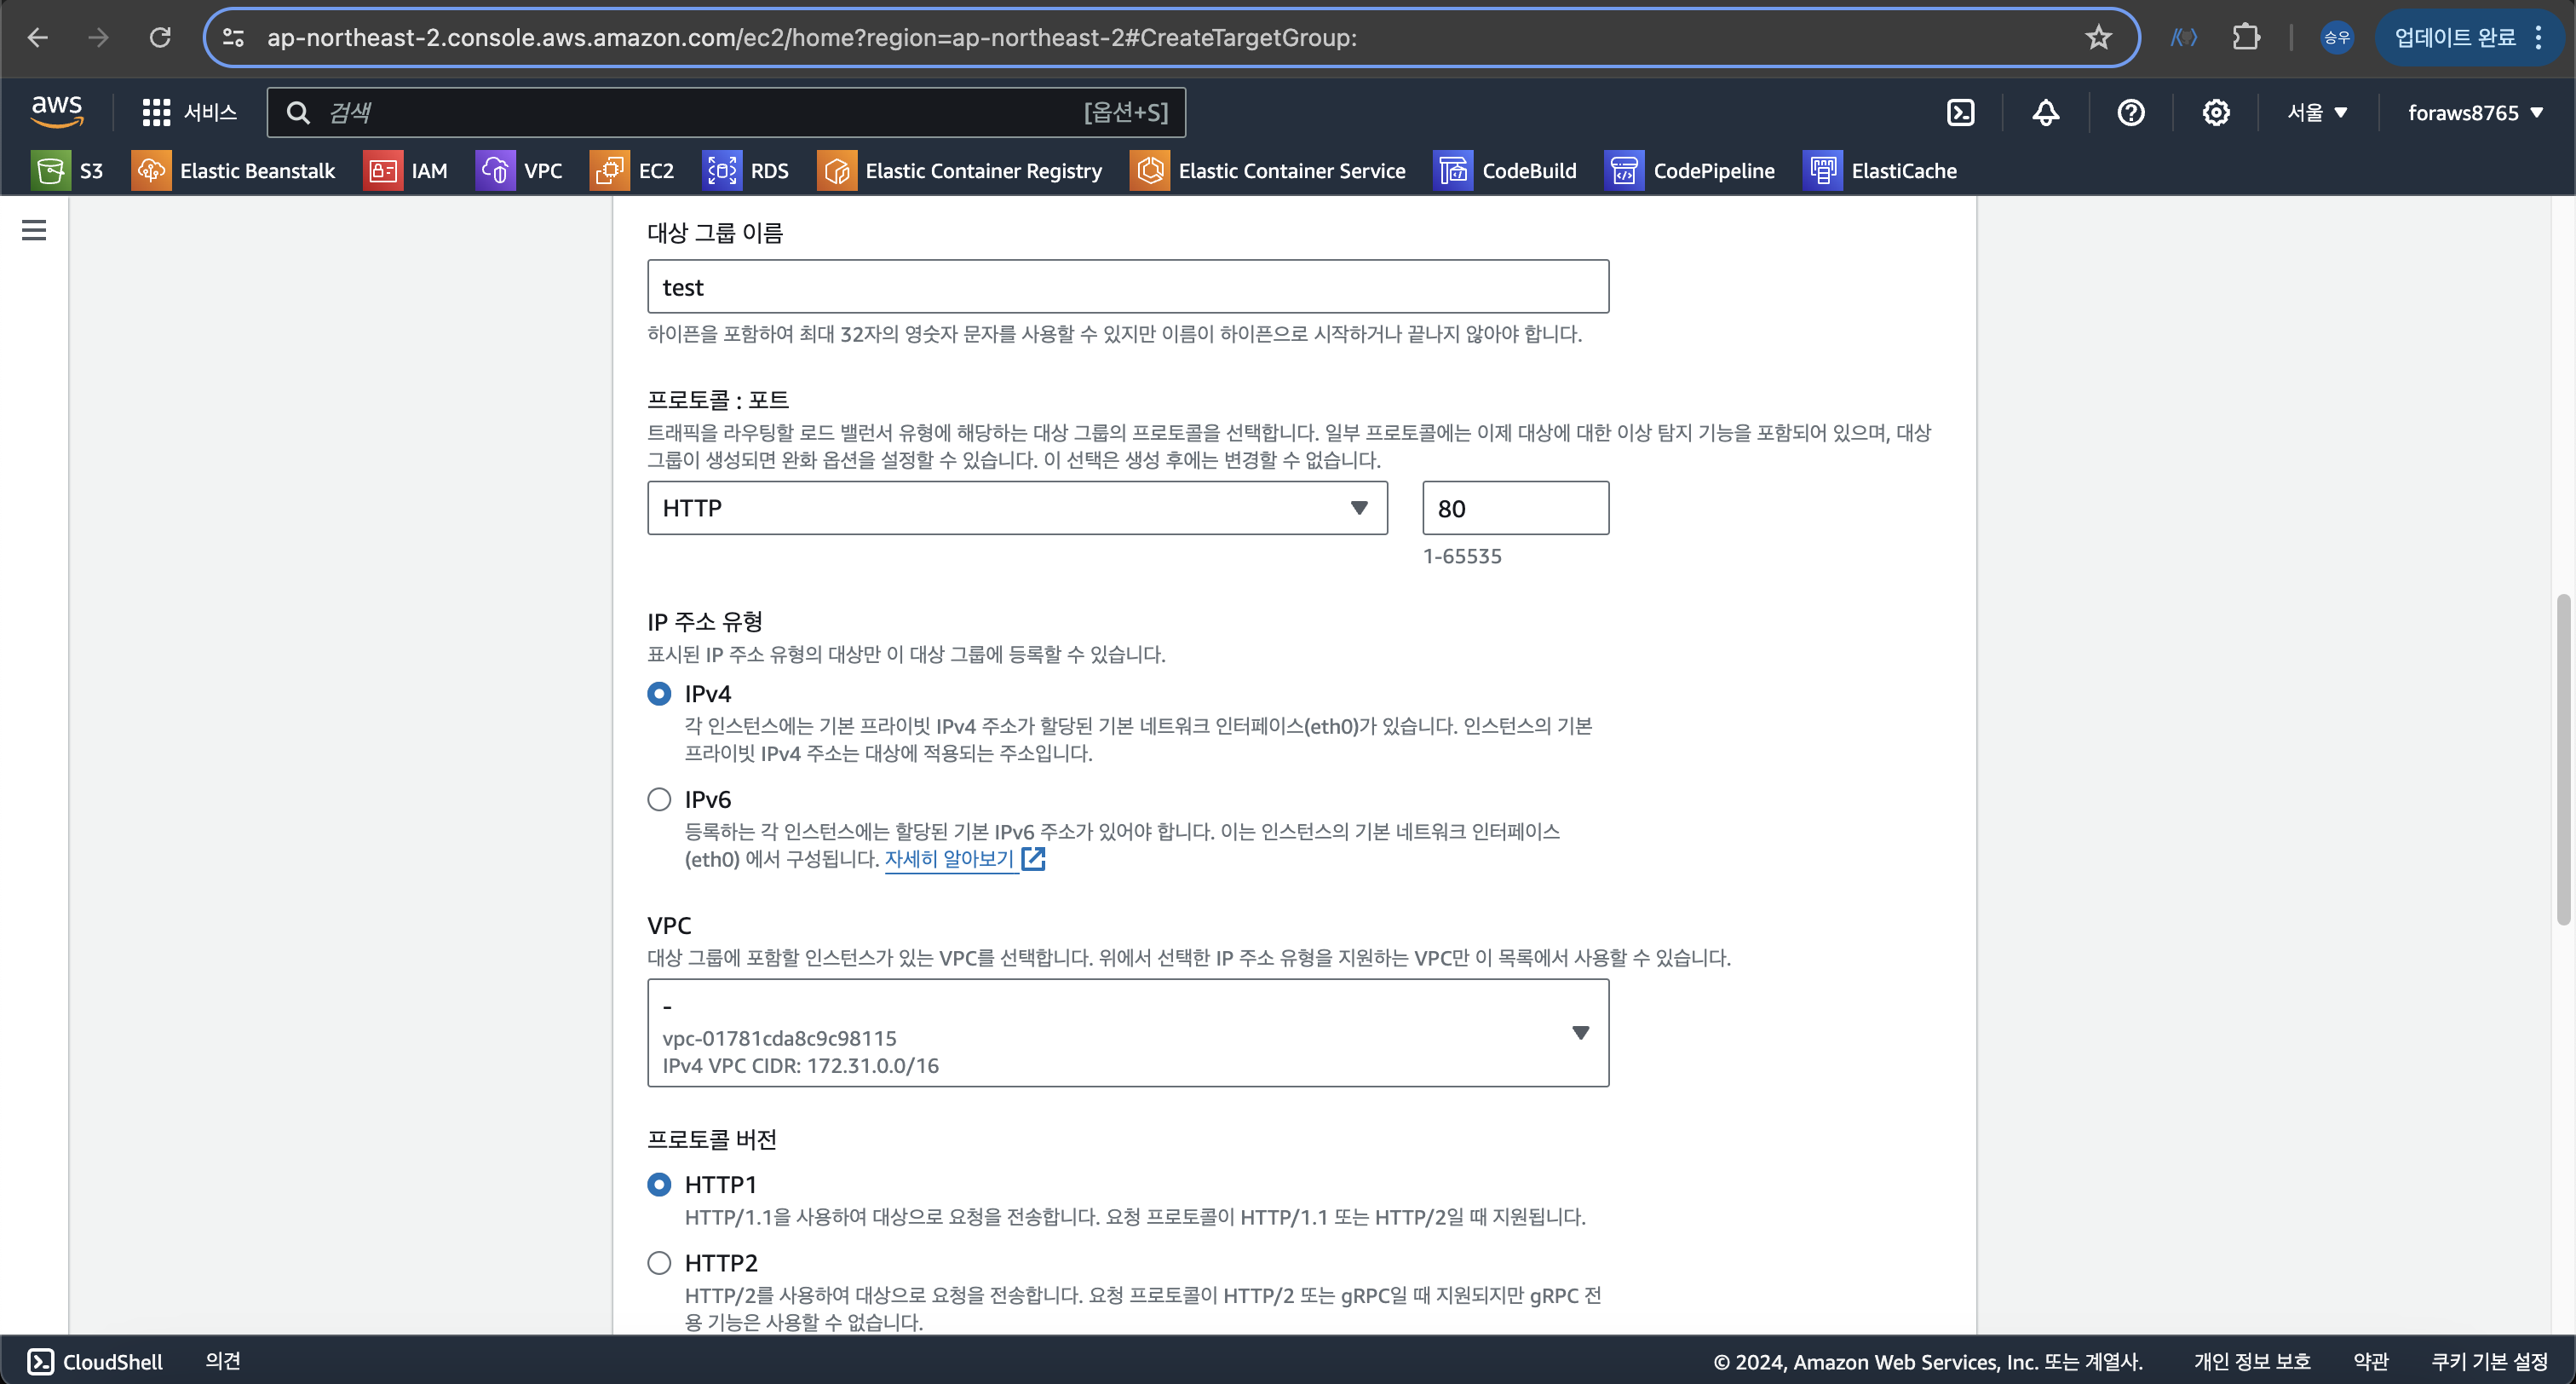Open the settings gear icon
Screen dimensions: 2576x1384
[2215, 112]
